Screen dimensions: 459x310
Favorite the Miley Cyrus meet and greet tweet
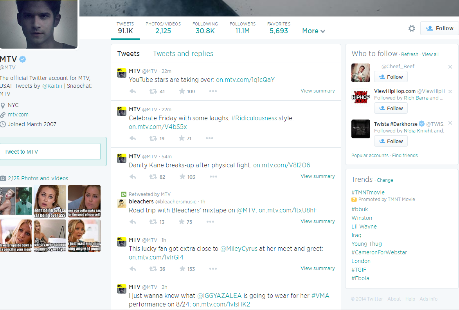click(182, 269)
